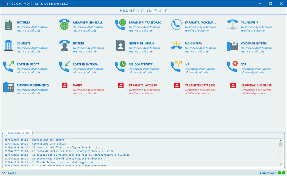Open the IVR branching arrows icon

click(x=177, y=67)
